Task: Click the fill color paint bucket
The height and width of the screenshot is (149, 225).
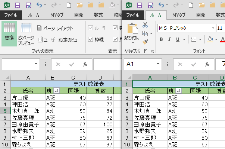Action: click(x=210, y=39)
